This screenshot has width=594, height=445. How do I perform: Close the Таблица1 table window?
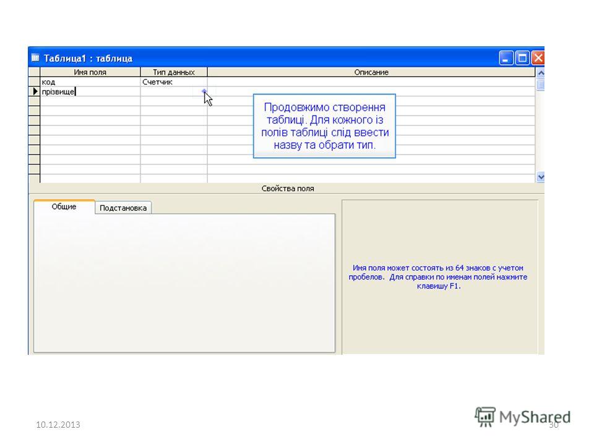pyautogui.click(x=538, y=58)
